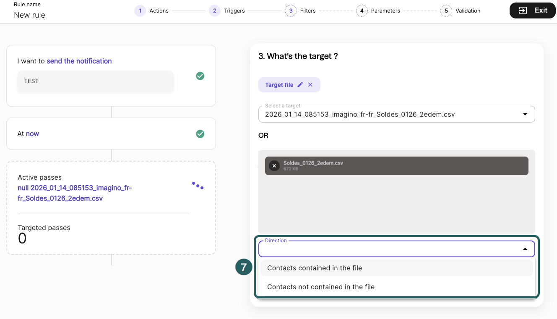Collapse the Direction dropdown with its chevron
Viewport: 557px width, 319px height.
point(525,248)
